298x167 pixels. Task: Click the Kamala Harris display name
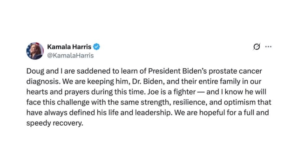[69, 47]
